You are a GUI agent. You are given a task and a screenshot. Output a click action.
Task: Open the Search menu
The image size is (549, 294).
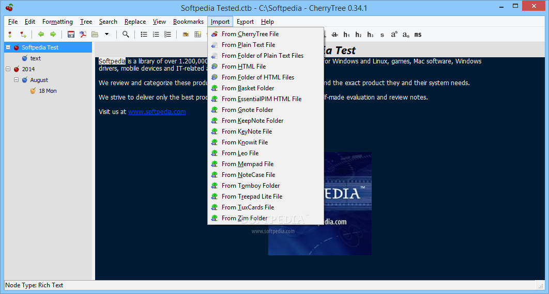[108, 22]
